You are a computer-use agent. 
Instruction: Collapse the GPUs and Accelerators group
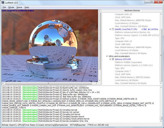[x=107, y=56]
